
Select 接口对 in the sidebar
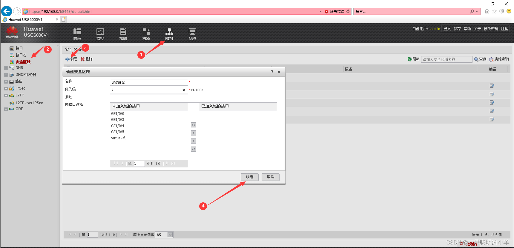point(21,55)
